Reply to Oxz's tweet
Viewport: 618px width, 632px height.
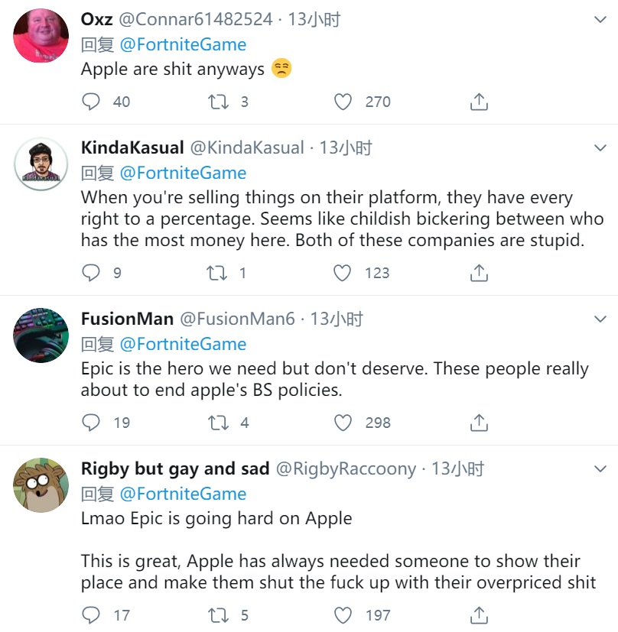(91, 102)
